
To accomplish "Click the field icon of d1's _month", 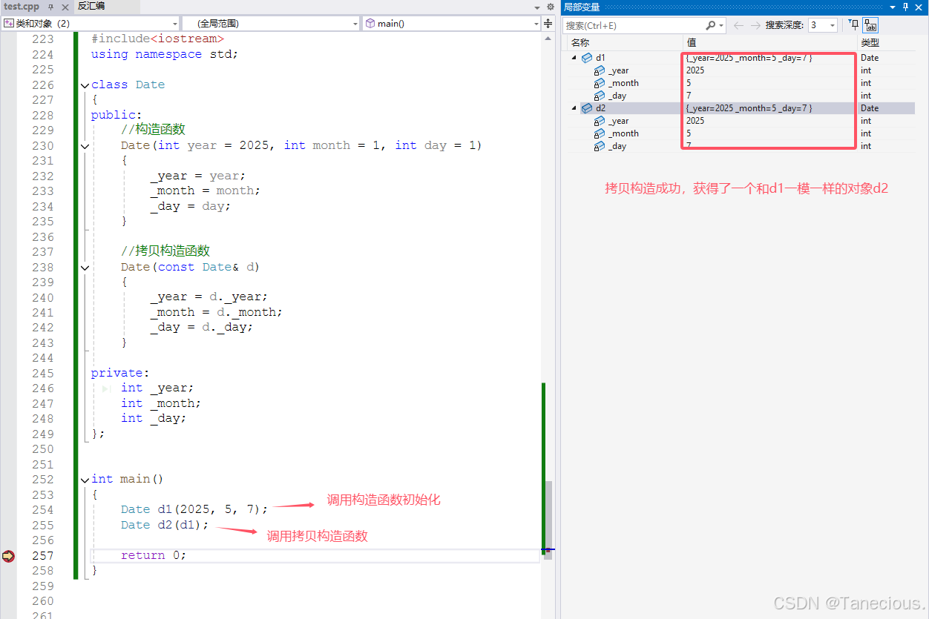I will point(600,83).
